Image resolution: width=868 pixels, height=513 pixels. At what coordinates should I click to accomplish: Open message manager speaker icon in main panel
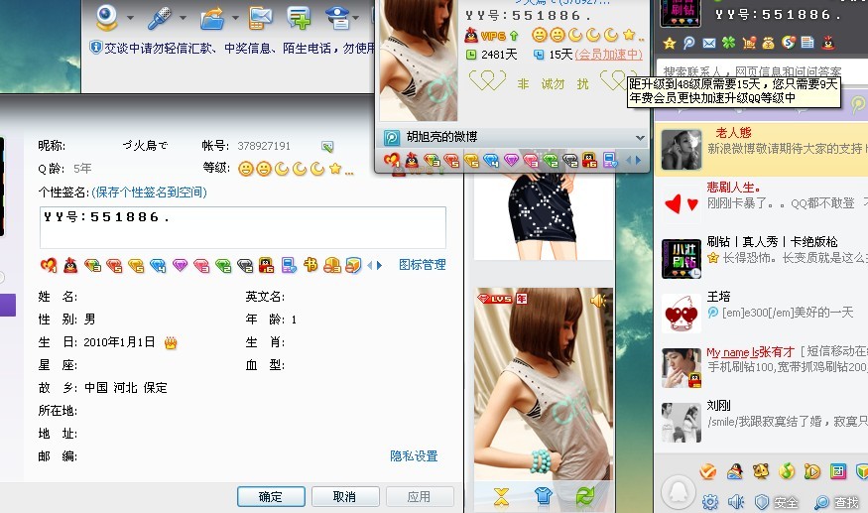coord(736,502)
